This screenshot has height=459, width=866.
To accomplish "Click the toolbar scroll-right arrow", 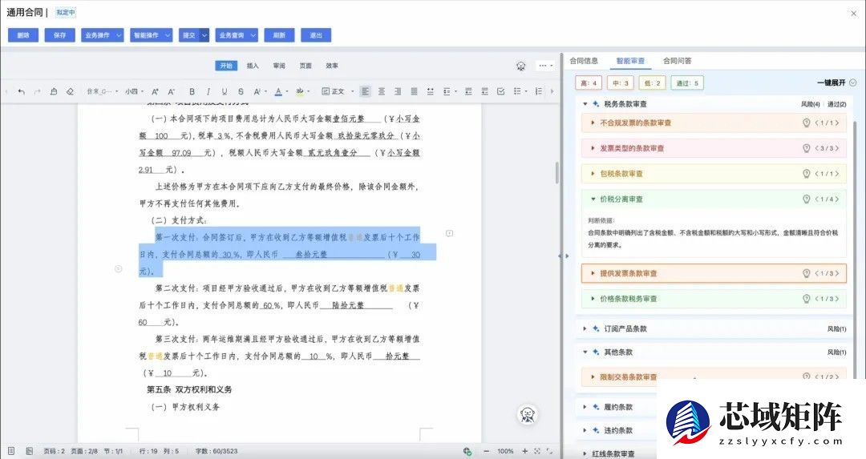I will [x=552, y=91].
